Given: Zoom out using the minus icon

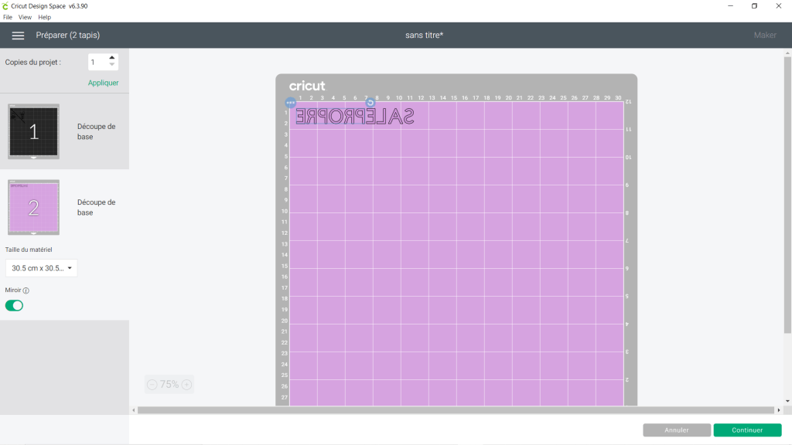Looking at the screenshot, I should [152, 385].
